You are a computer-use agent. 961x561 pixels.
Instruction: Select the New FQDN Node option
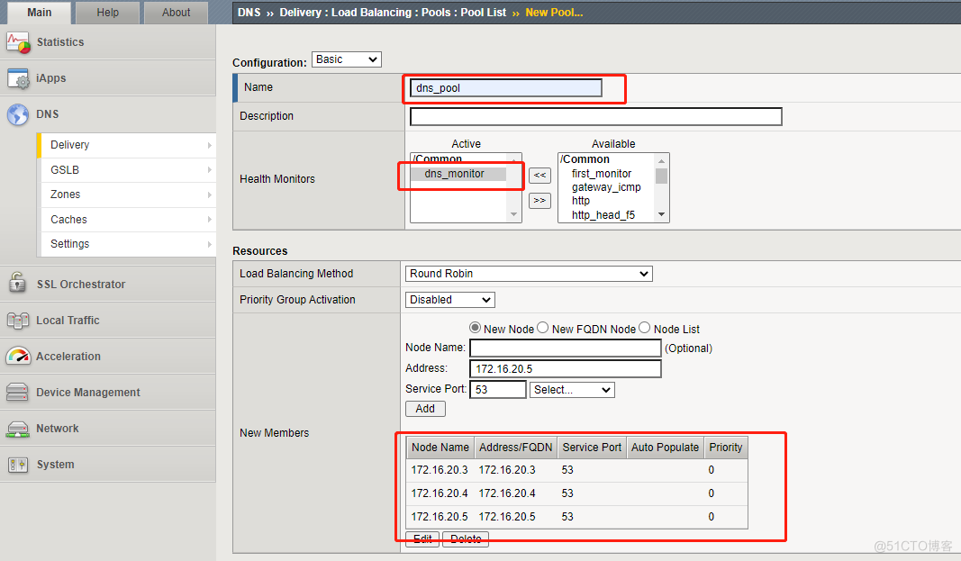(x=543, y=329)
